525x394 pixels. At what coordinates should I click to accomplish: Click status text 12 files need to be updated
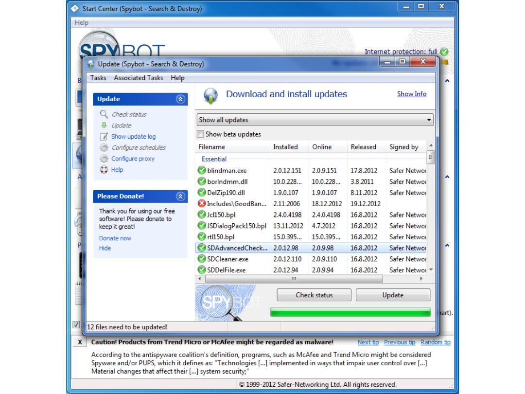pos(127,327)
